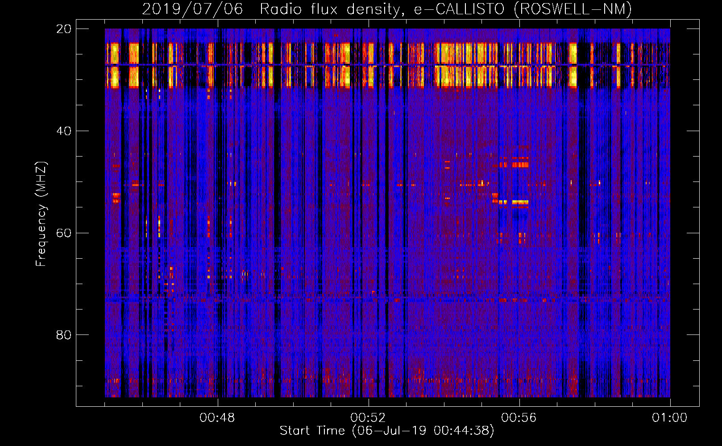Click the 20 frequency tick label
The width and height of the screenshot is (722, 446).
point(64,29)
